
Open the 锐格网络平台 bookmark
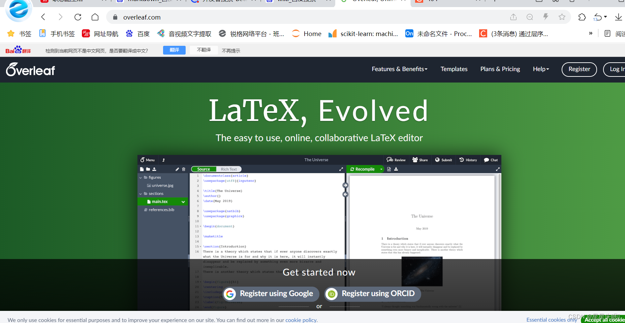251,34
